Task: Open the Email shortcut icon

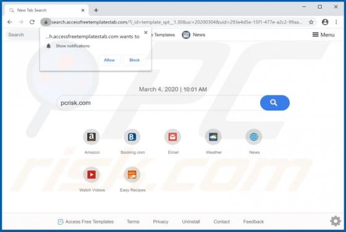Action: tap(172, 137)
